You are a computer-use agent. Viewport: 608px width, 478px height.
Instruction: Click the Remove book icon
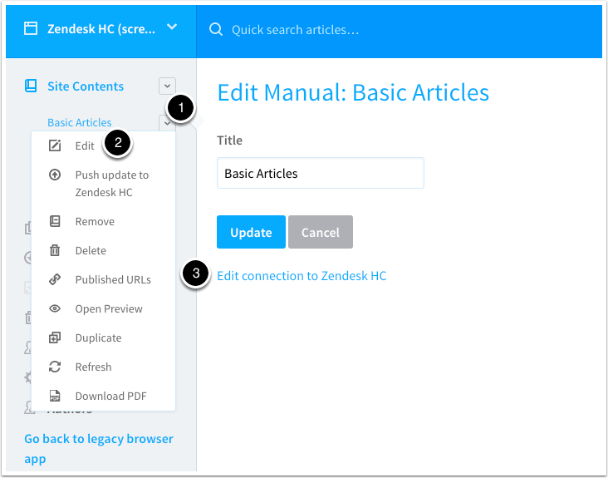click(55, 221)
